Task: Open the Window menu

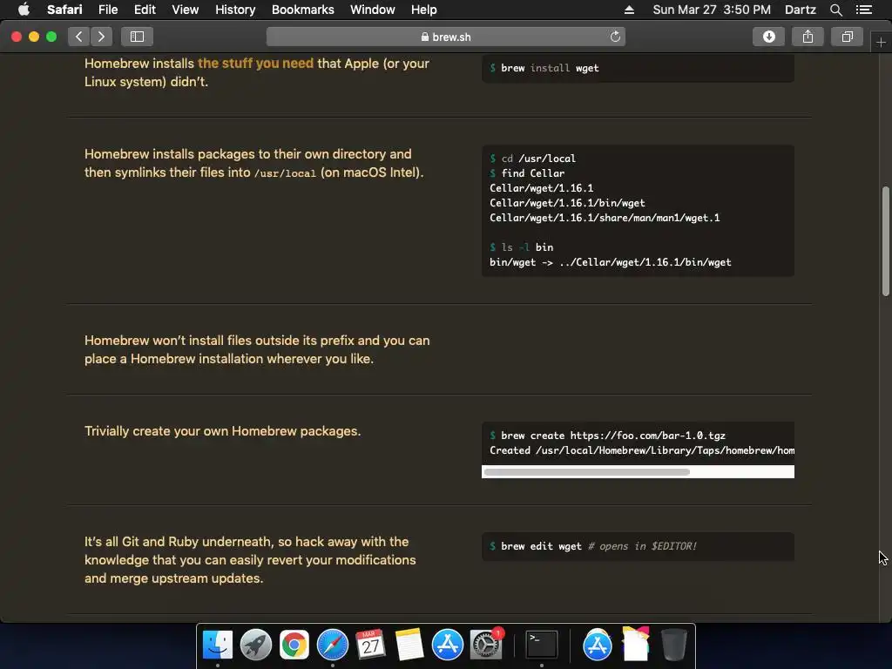Action: click(x=373, y=10)
